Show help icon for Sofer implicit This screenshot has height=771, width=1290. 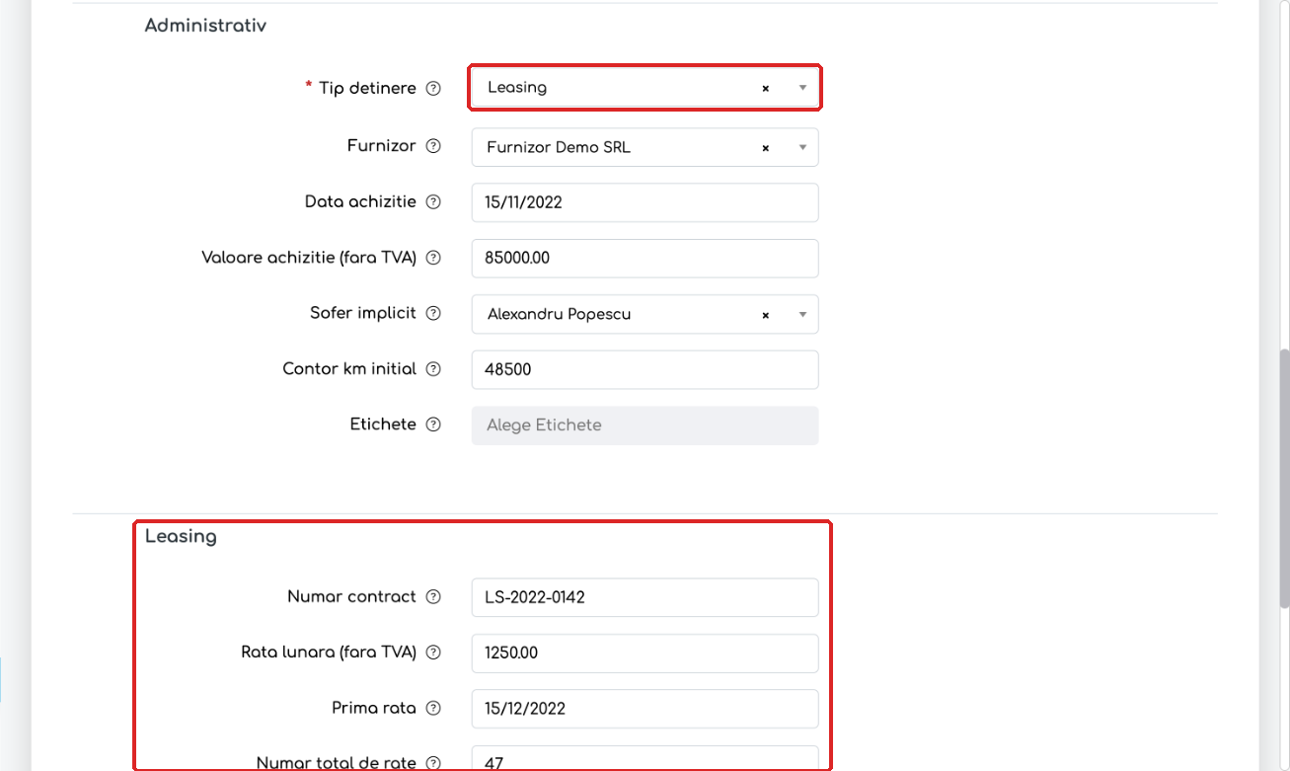point(433,314)
